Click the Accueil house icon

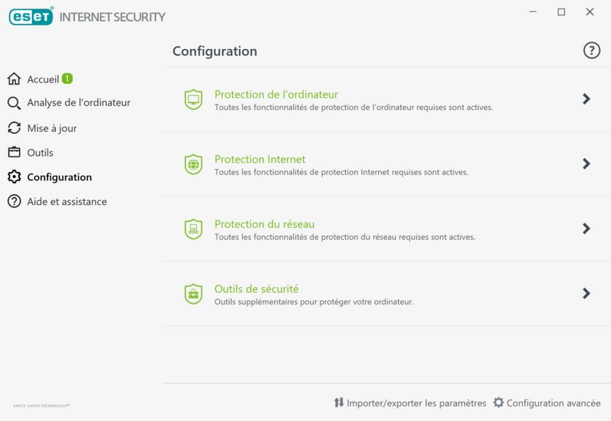click(14, 79)
